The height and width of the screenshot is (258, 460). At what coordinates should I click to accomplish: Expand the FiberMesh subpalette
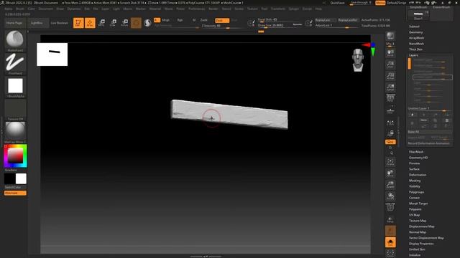416,152
